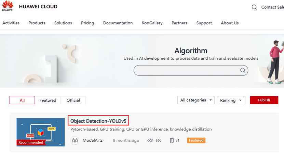Click the bookmark favorites icon
Viewport: 284px width, 155px height.
click(172, 140)
